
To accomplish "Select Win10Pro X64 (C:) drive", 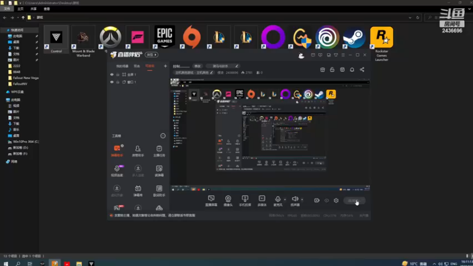I will click(24, 142).
